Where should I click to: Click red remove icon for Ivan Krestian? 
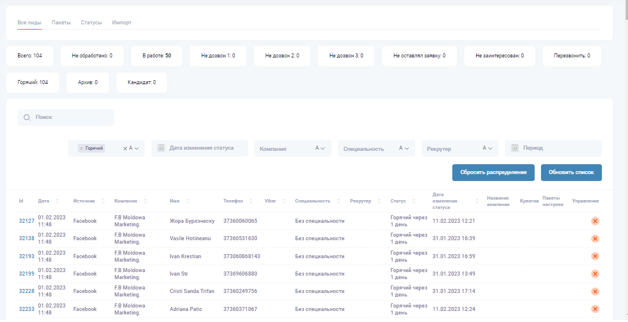pos(595,256)
